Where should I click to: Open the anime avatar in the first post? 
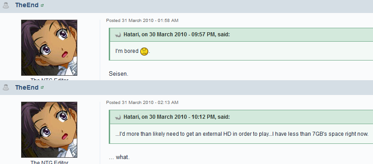coord(49,47)
